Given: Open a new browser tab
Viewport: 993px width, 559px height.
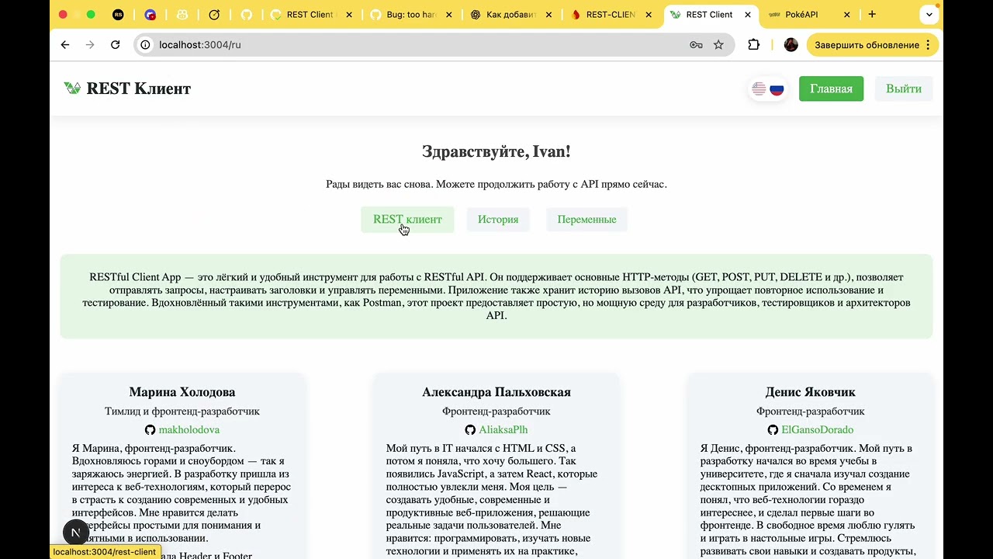Looking at the screenshot, I should 872,14.
